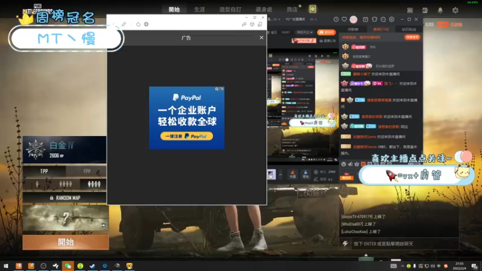This screenshot has height=271, width=482.
Task: Open the PUBG 商店 tab
Action: coord(292,10)
